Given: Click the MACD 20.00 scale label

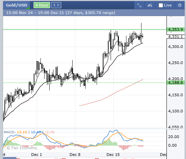Looking at the screenshot, I should coord(174,137).
